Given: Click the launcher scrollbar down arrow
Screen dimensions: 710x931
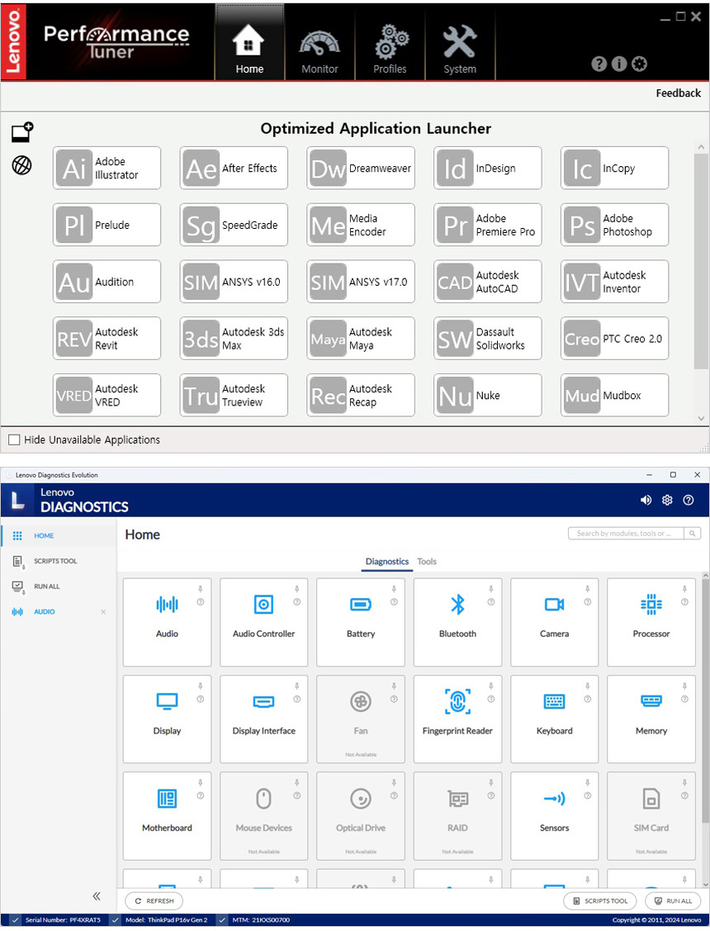Looking at the screenshot, I should (701, 418).
